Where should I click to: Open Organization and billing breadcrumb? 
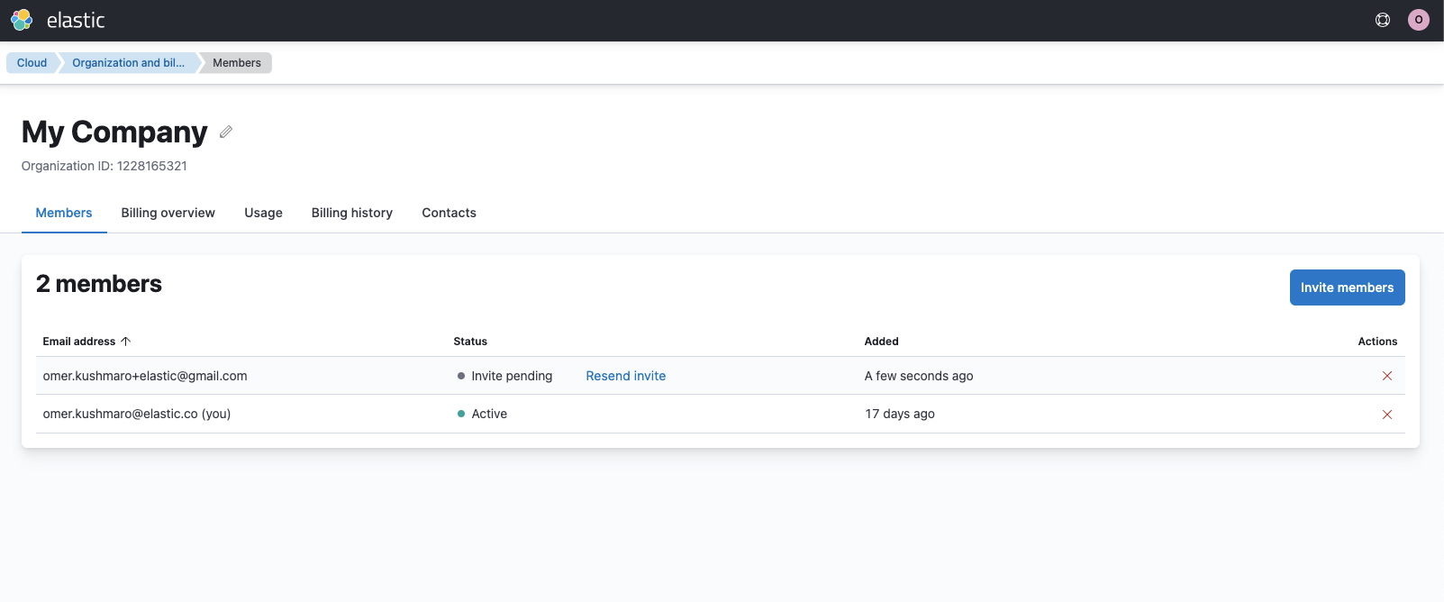pos(128,63)
